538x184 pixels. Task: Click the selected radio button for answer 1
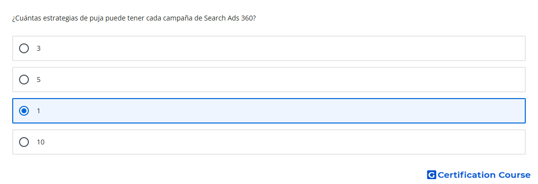(24, 111)
